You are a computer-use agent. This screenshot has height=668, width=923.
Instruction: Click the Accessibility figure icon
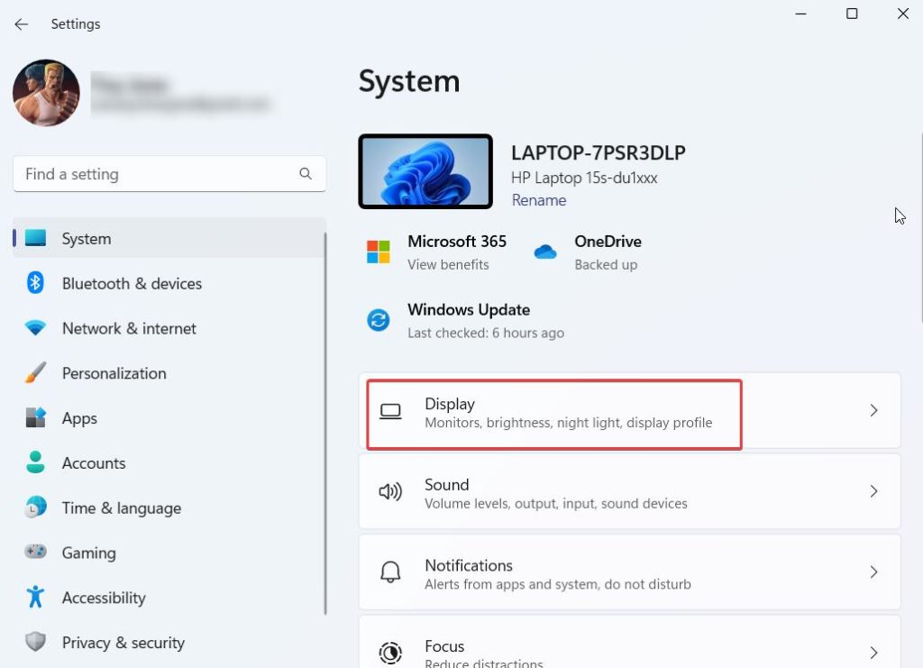pyautogui.click(x=35, y=597)
